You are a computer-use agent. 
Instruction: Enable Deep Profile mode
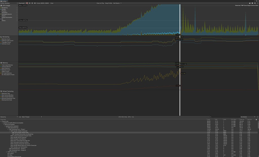pyautogui.click(x=109, y=3)
